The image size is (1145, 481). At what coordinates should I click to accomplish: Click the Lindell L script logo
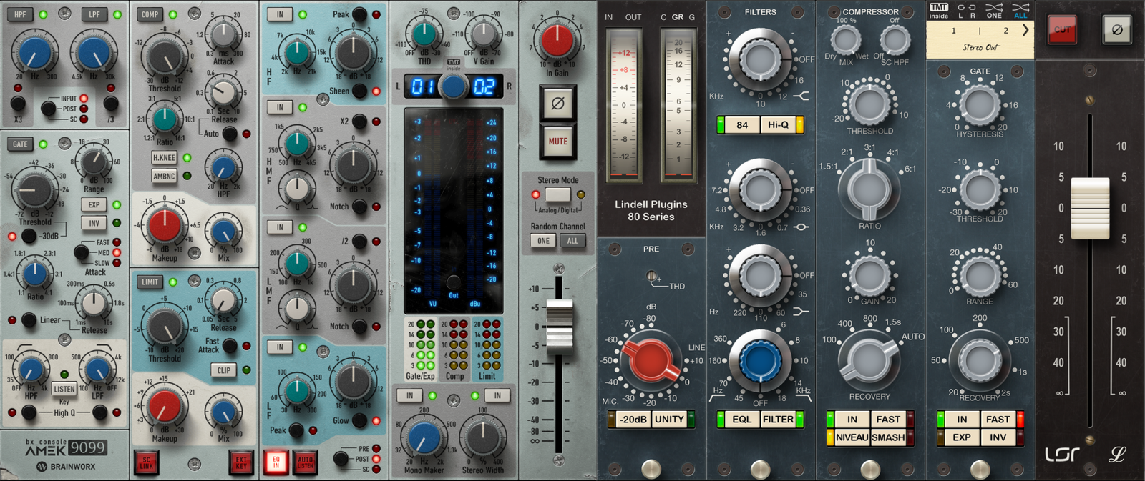[1117, 454]
